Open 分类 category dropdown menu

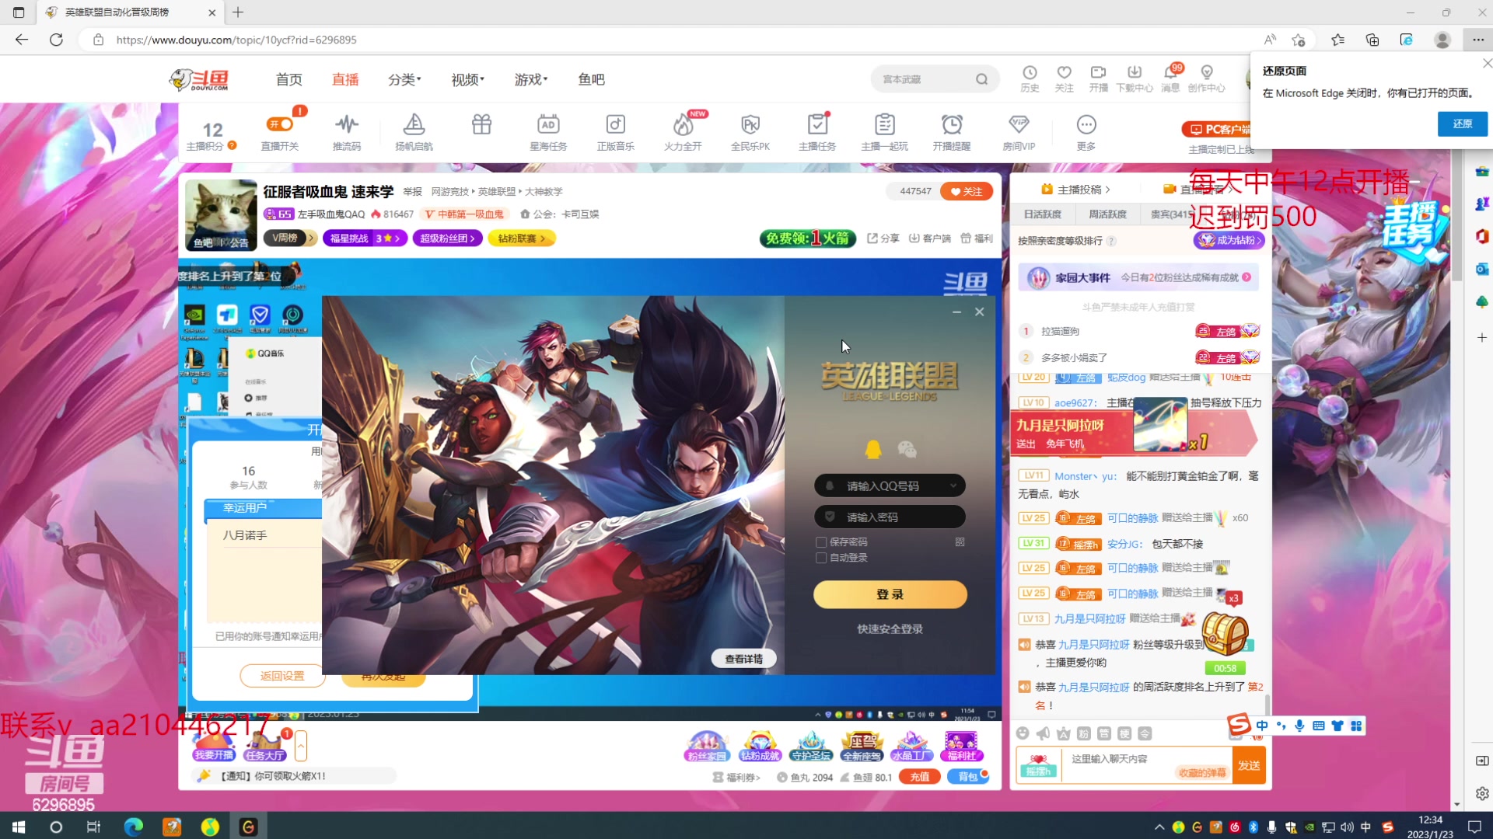pos(404,79)
